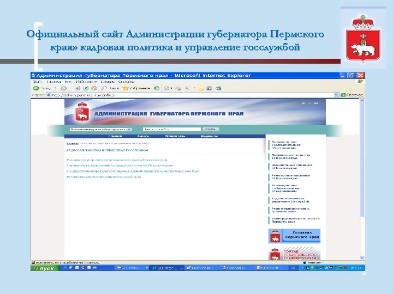Expand the address bar history dropdown

(x=336, y=95)
